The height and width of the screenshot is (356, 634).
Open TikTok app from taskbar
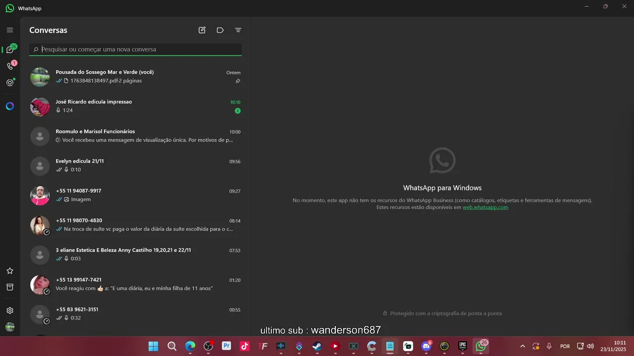[x=245, y=346]
